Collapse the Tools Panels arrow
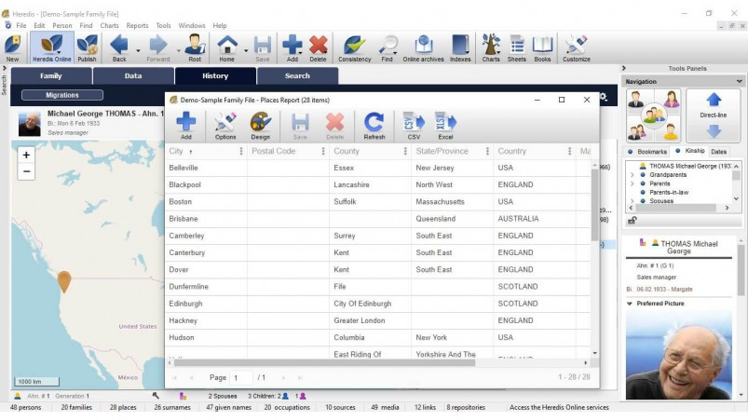The height and width of the screenshot is (420, 748). pyautogui.click(x=624, y=69)
